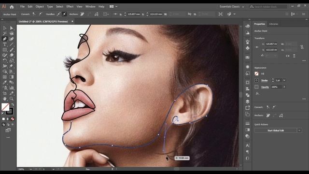Enable show handles for multiple anchors
This screenshot has width=309, height=174.
pos(59,14)
